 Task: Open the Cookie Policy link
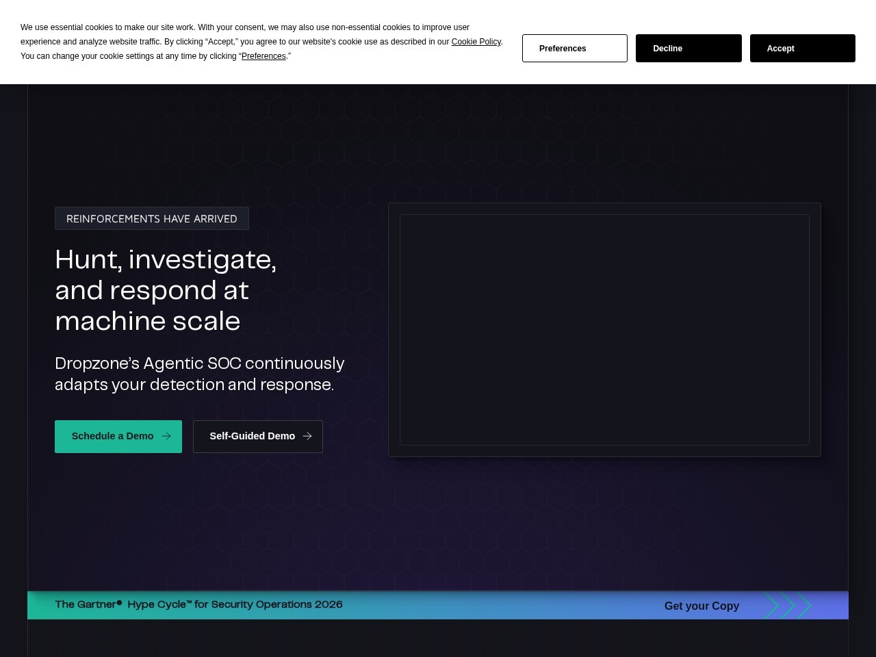tap(476, 42)
